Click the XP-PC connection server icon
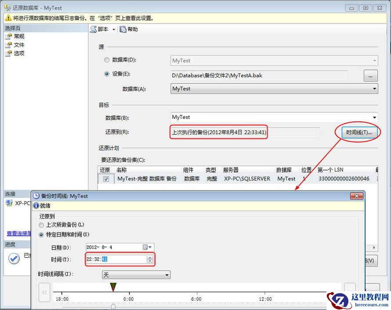The image size is (391, 310). (x=9, y=203)
